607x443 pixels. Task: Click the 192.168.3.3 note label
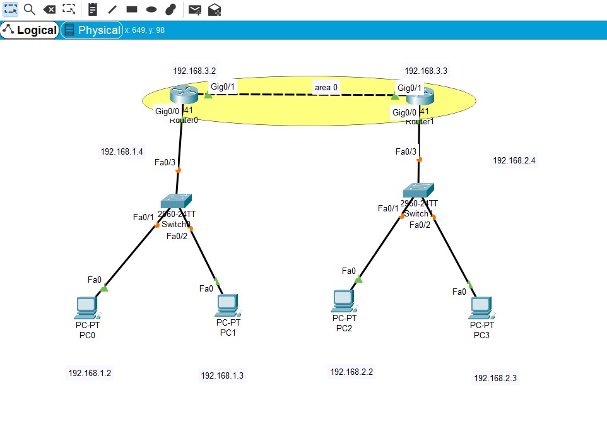426,71
